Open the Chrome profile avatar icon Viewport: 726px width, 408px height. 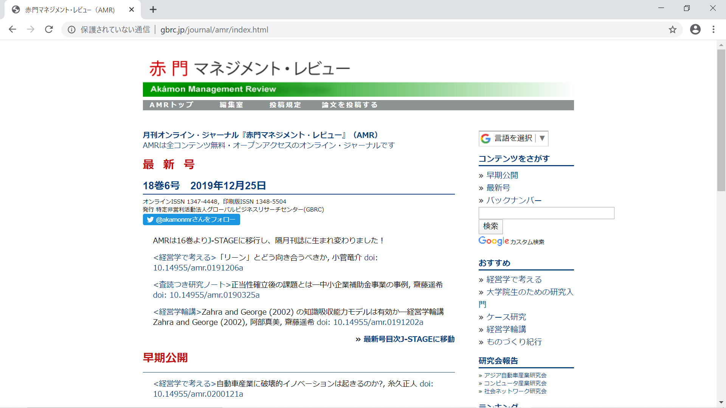tap(695, 29)
